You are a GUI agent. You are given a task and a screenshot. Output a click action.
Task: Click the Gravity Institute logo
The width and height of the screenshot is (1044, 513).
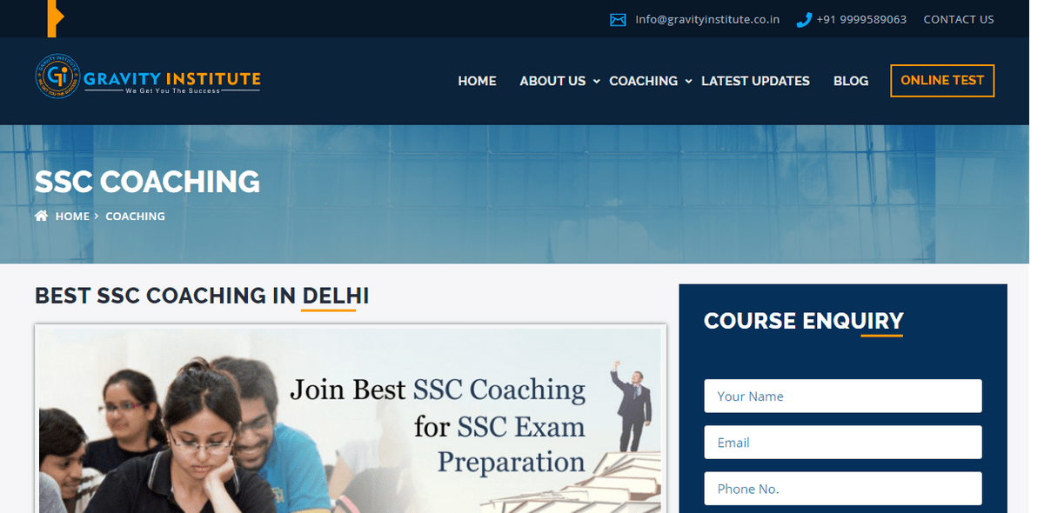coord(148,77)
